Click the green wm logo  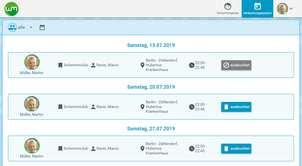[x=12, y=9]
